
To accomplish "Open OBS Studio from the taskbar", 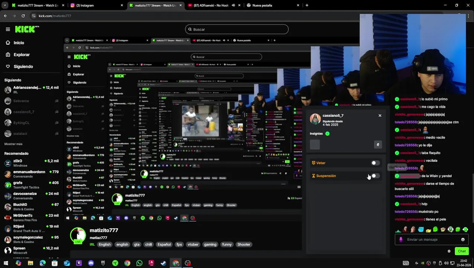I will [188, 263].
